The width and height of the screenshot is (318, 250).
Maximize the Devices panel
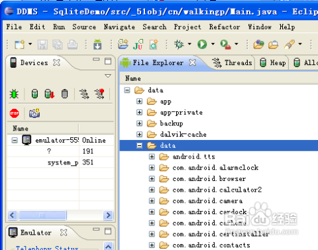(108, 61)
